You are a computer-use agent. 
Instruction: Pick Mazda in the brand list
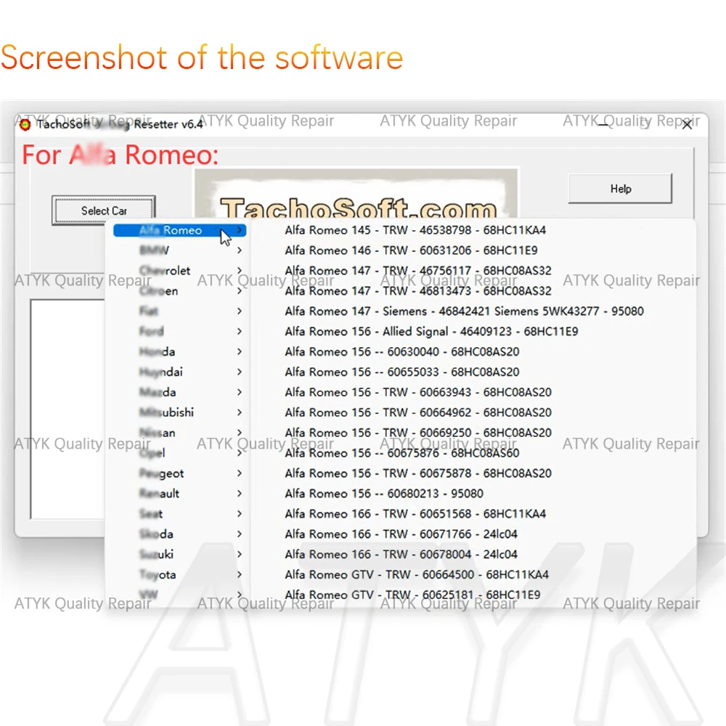point(179,392)
